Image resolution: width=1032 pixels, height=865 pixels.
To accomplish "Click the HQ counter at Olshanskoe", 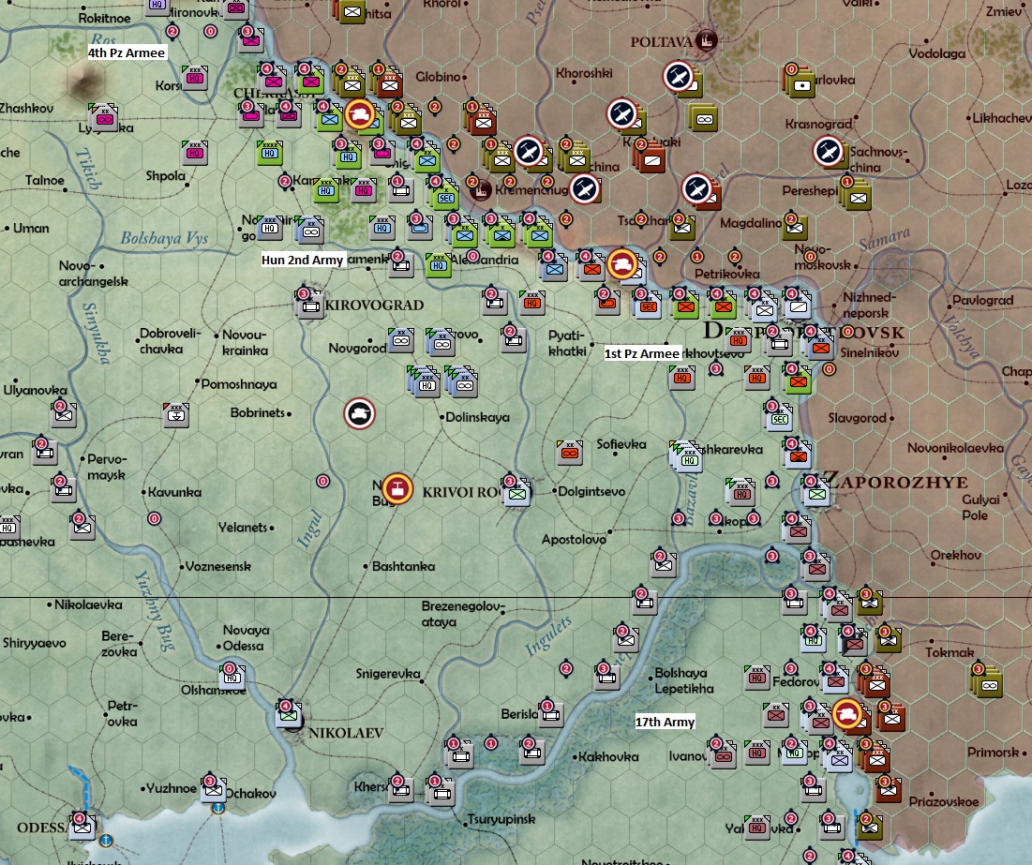I will point(232,678).
